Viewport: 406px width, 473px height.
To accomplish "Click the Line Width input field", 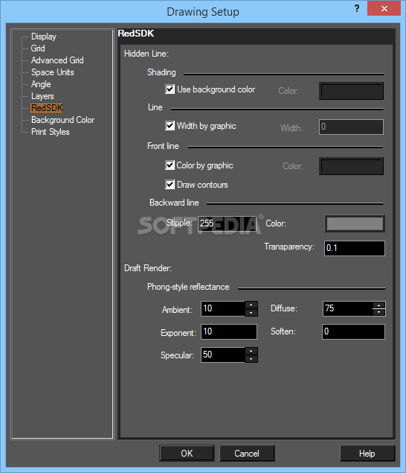I will click(x=351, y=127).
